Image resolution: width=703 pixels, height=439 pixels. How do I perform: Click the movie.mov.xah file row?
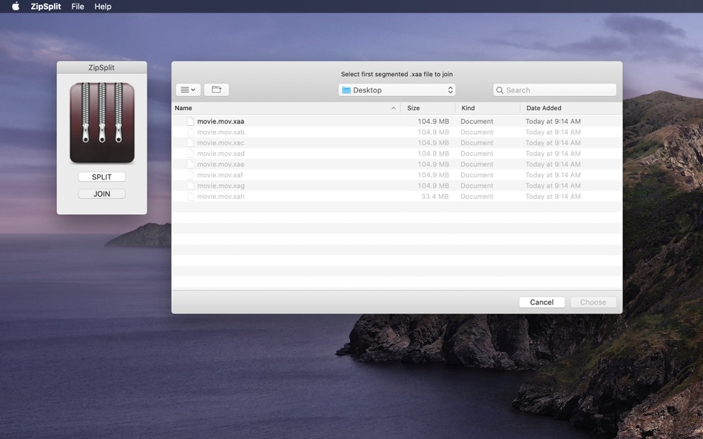pos(397,197)
